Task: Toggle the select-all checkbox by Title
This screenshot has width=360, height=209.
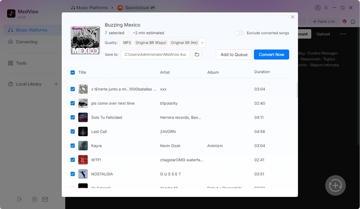Action: [72, 72]
